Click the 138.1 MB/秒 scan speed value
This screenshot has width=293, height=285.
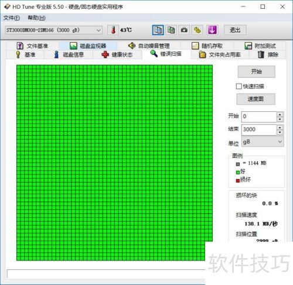261,224
